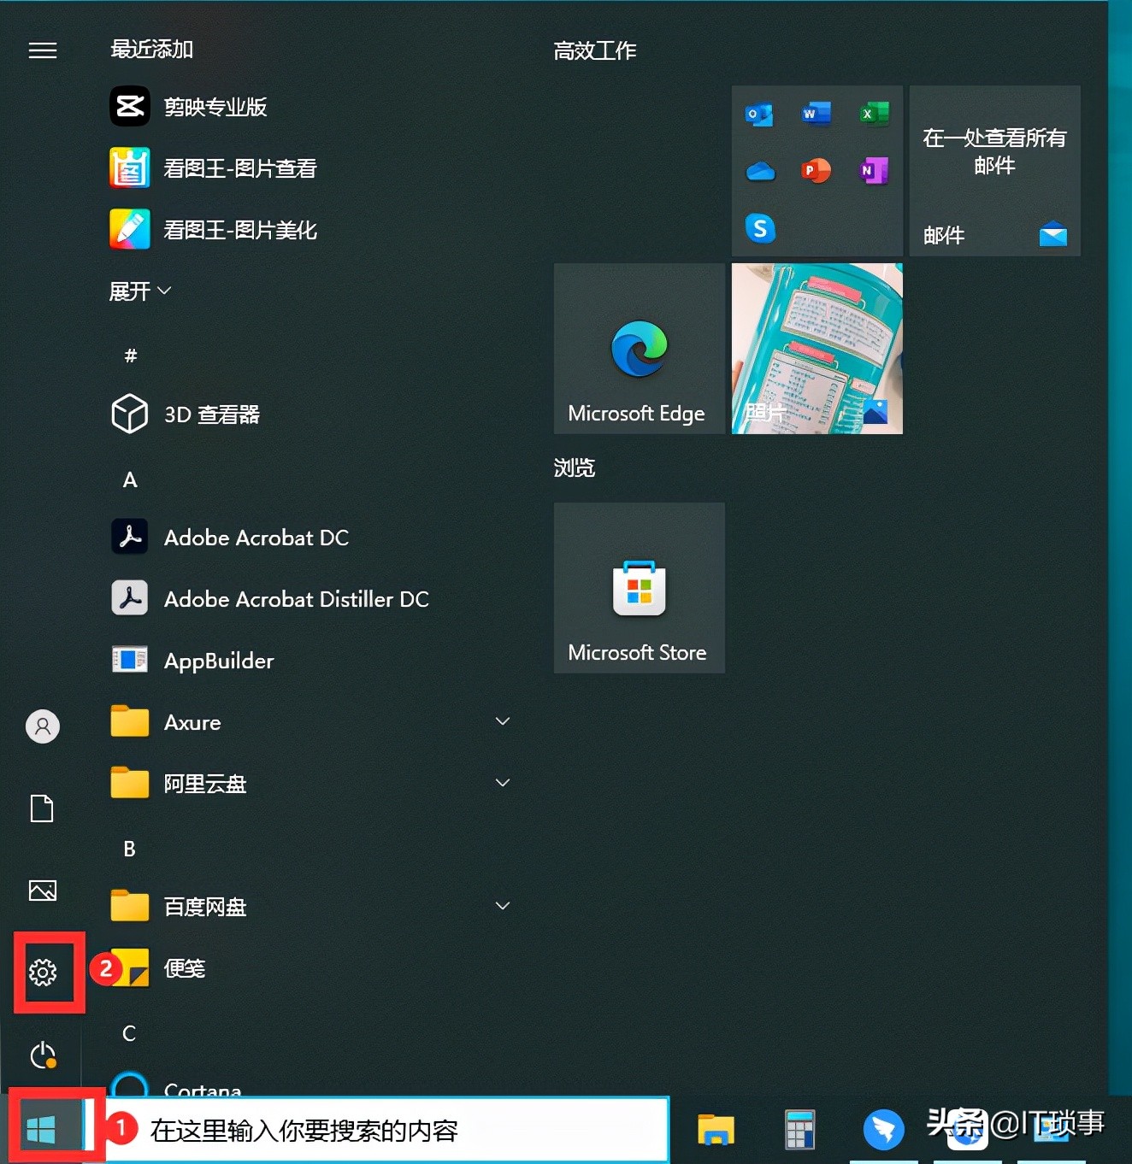Click the taskbar search input field
Image resolution: width=1132 pixels, height=1164 pixels.
pyautogui.click(x=385, y=1129)
